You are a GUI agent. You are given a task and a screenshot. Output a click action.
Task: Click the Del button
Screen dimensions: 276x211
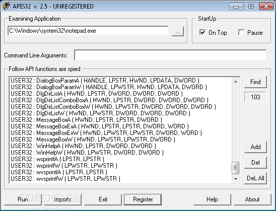tap(255, 163)
